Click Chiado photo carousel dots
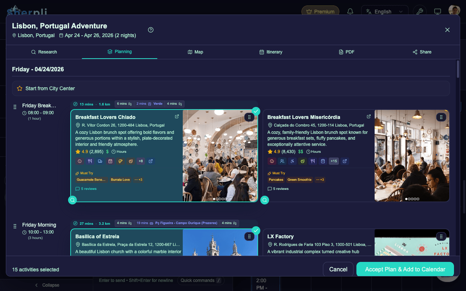The height and width of the screenshot is (291, 466). [x=220, y=199]
